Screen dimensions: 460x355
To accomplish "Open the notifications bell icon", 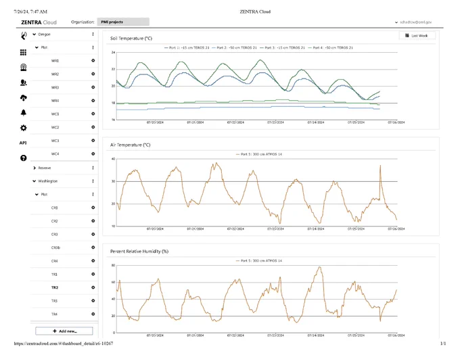I will click(x=24, y=113).
